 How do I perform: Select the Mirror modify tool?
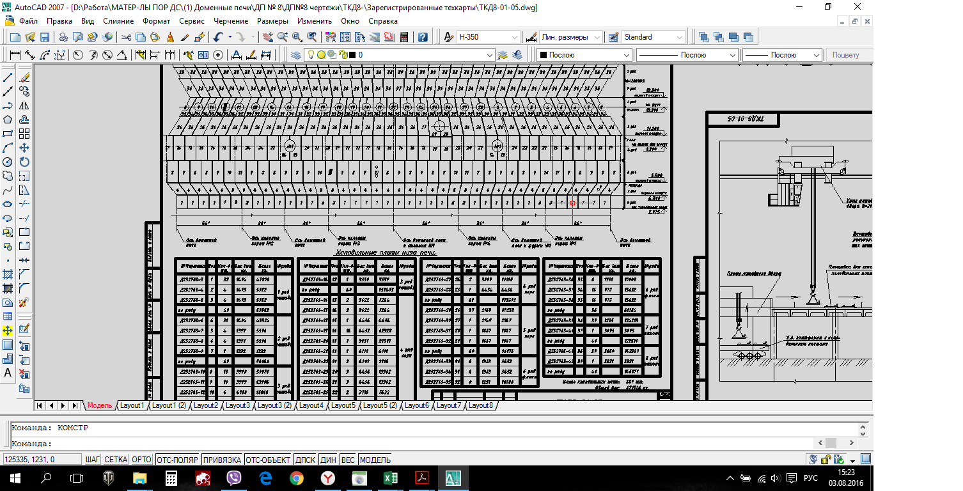tap(24, 105)
